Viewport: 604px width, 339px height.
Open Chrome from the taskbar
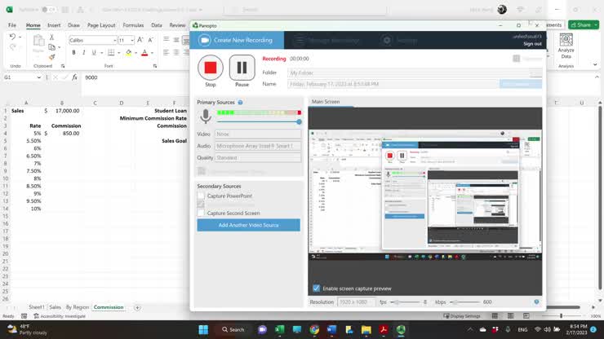[x=314, y=329]
